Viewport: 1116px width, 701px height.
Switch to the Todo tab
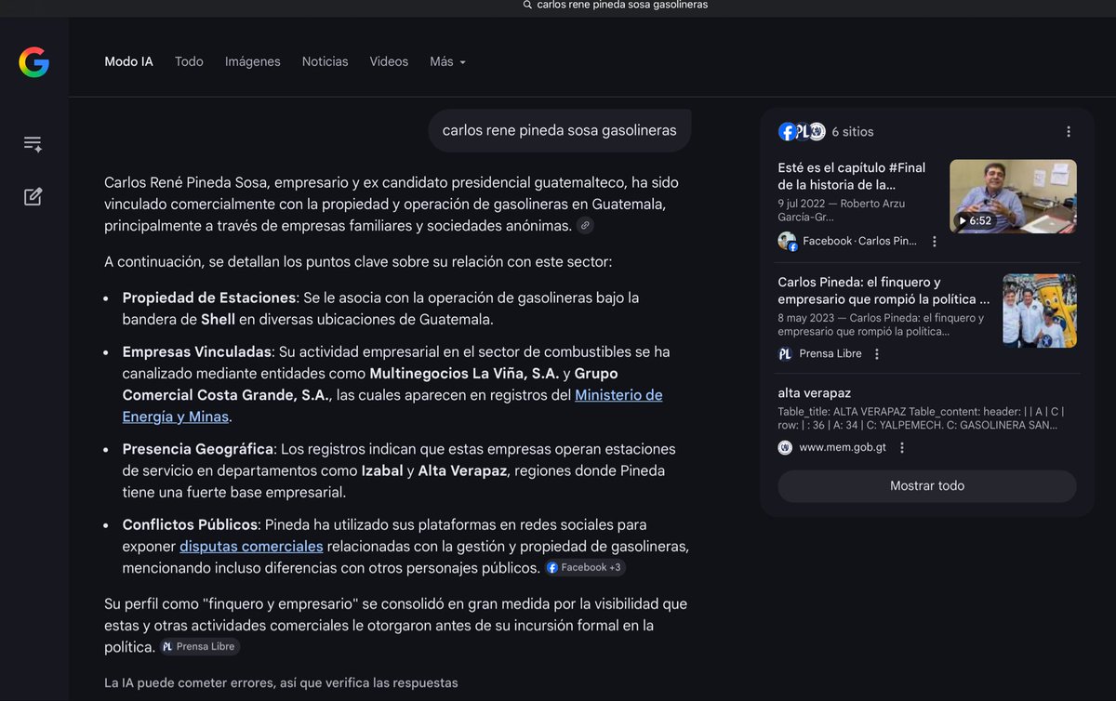[x=189, y=61]
